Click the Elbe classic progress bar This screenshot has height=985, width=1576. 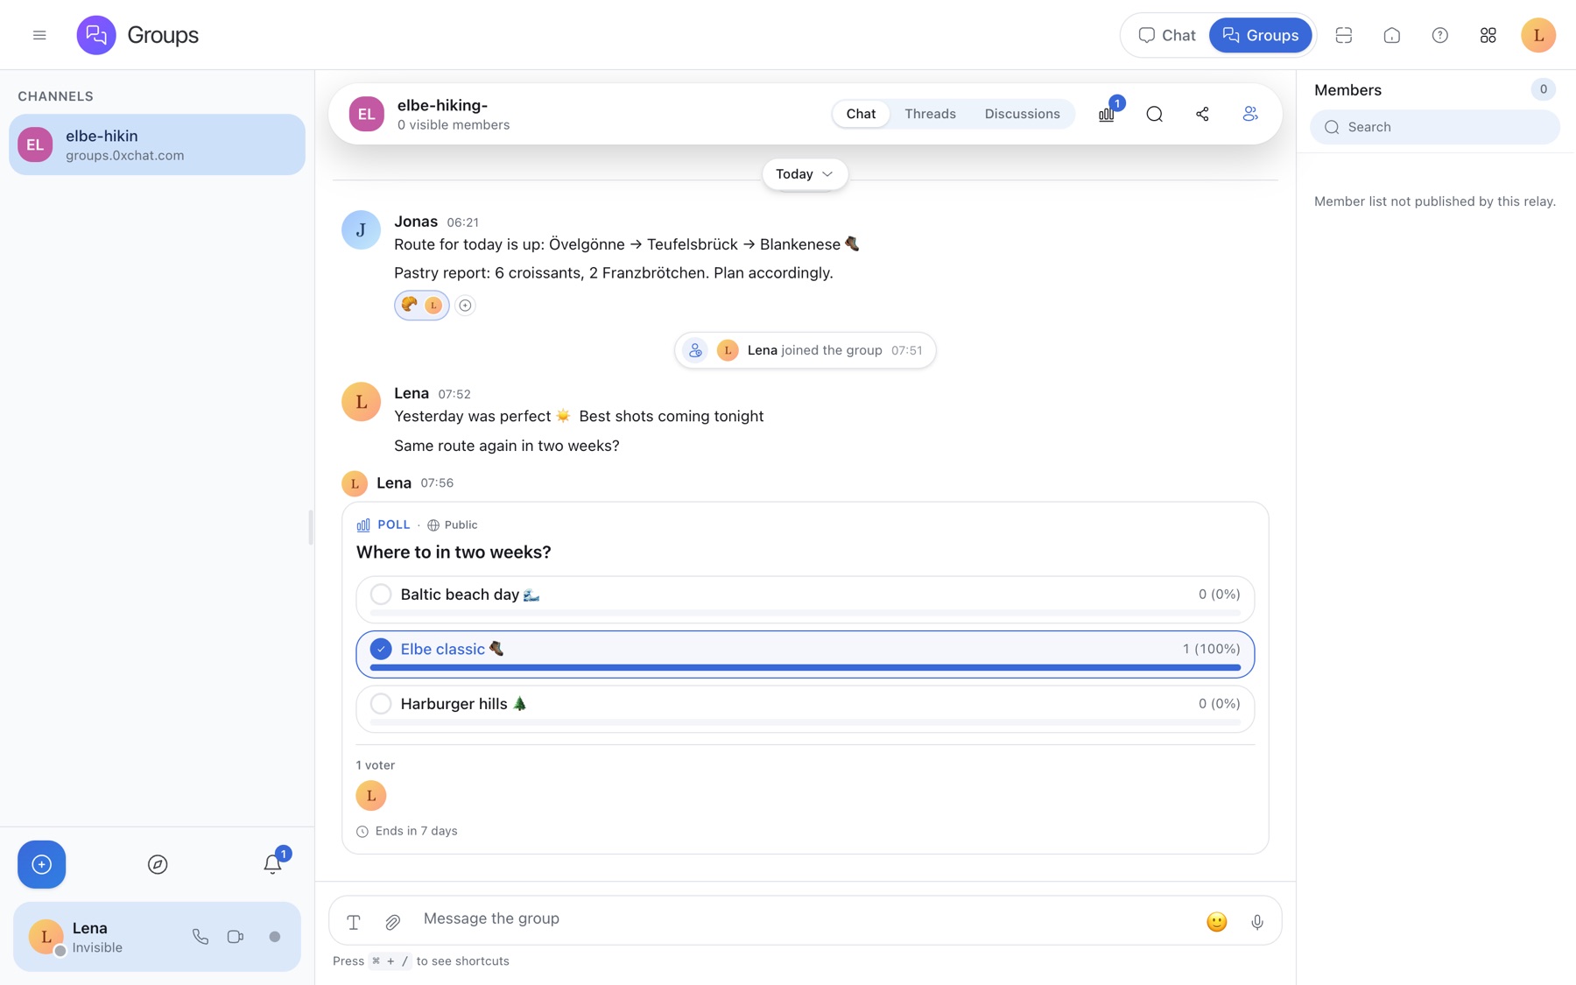[805, 668]
